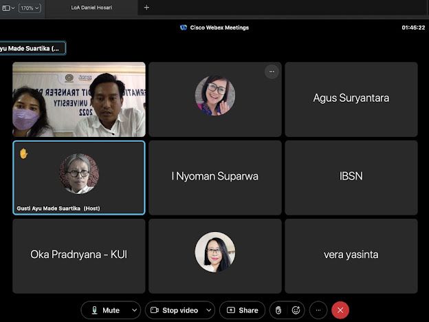
Task: Open the emoji reactions icon
Action: pyautogui.click(x=296, y=310)
